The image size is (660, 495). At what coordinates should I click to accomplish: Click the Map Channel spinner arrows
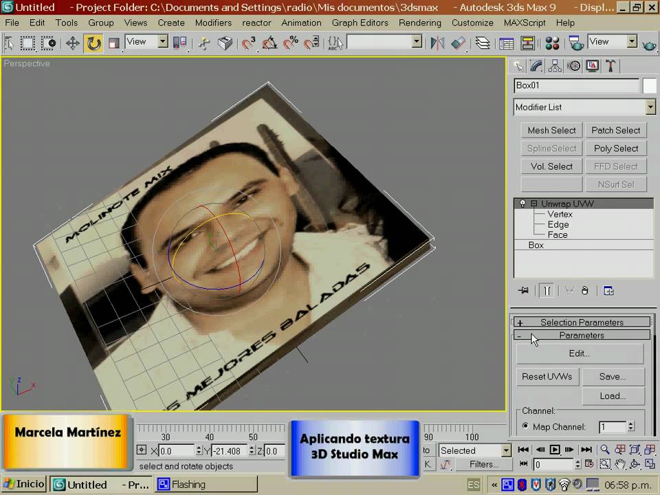tap(630, 427)
